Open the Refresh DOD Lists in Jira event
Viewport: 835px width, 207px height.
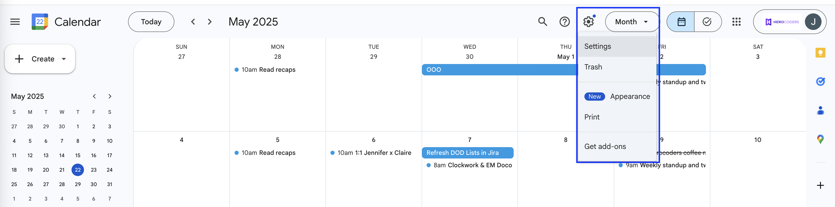(468, 153)
